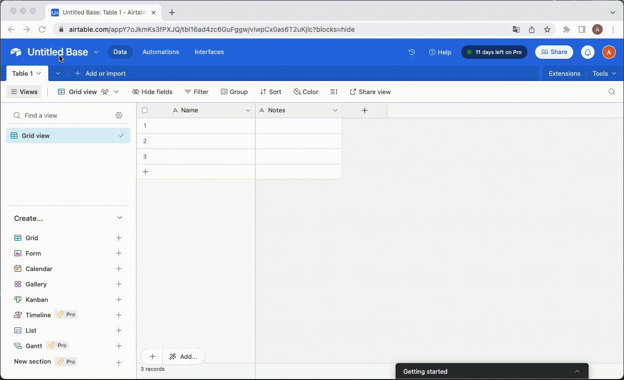Click Share view
The height and width of the screenshot is (380, 624).
(370, 92)
